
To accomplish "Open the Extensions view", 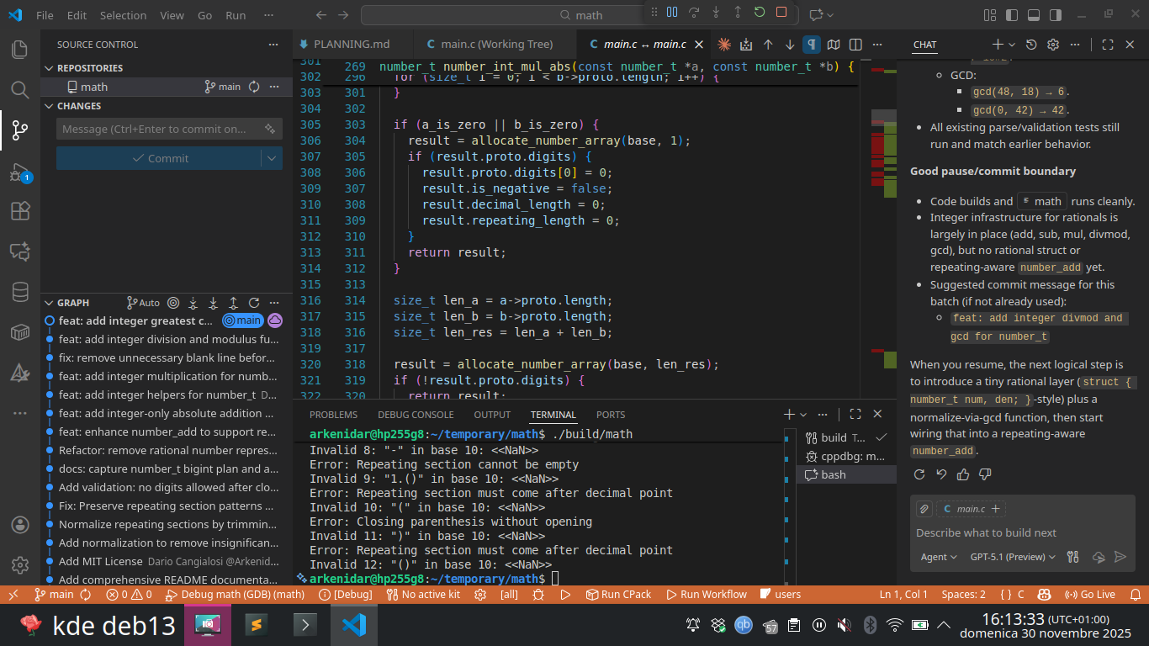I will pos(19,211).
